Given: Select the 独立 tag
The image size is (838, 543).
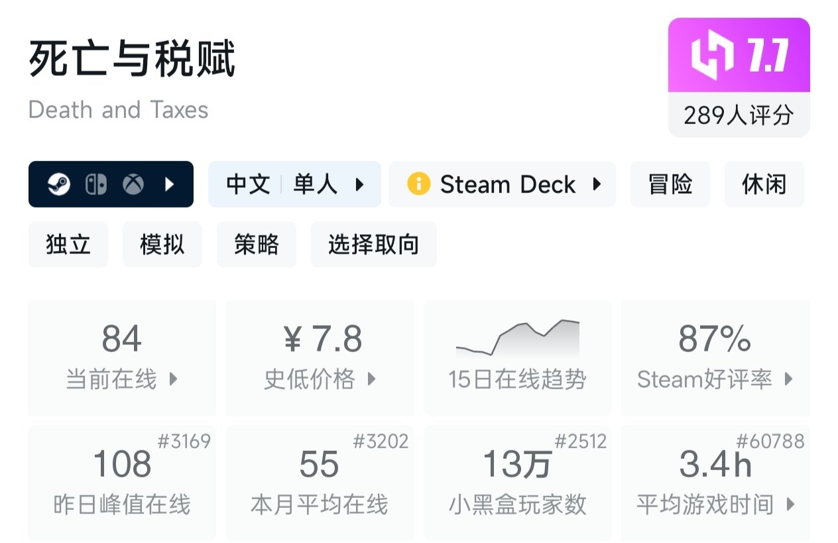Looking at the screenshot, I should [68, 245].
